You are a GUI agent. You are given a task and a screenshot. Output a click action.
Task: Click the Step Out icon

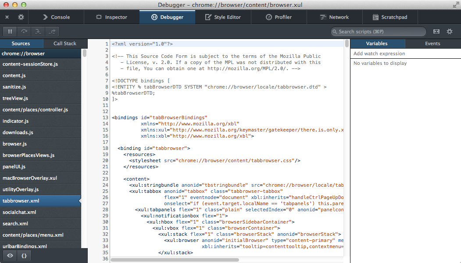click(52, 32)
